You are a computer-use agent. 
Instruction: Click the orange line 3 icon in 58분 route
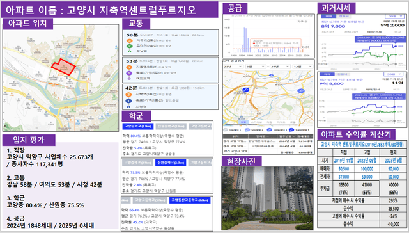129,41
